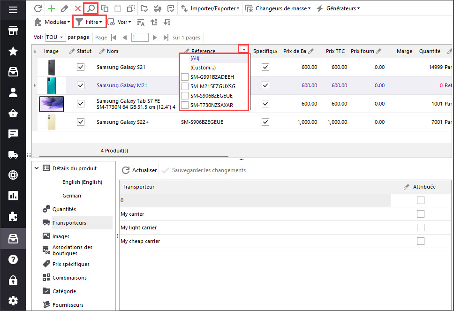Check SM-G991BZADEEH in the reference filter list
454x311 pixels.
185,77
